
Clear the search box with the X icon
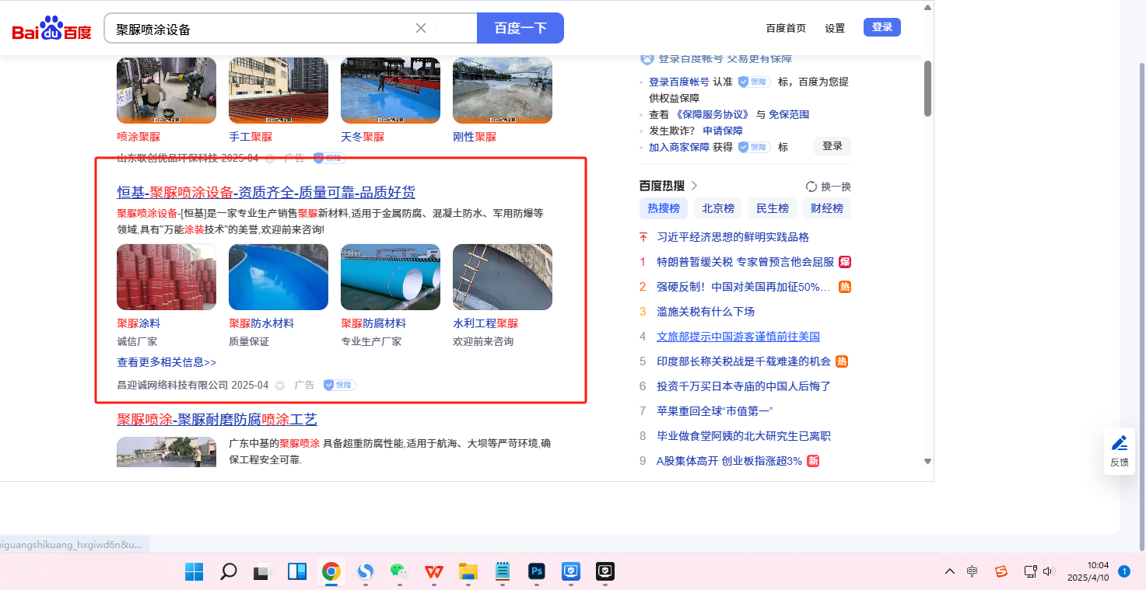[421, 28]
